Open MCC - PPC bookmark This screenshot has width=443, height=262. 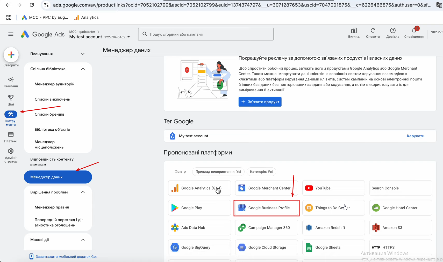pos(45,17)
